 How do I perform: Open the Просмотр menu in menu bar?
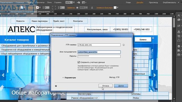[x=40, y=2]
